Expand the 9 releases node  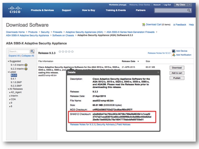coord(10,103)
